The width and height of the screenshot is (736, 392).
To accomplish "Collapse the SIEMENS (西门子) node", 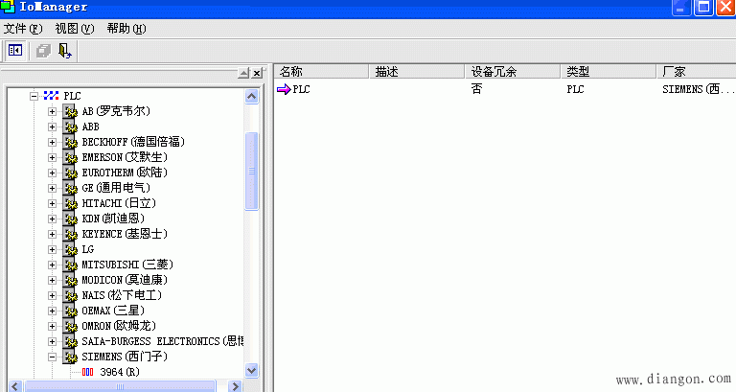I will 52,357.
